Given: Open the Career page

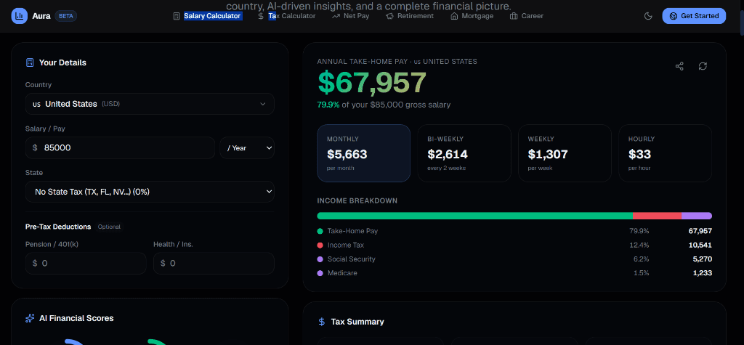Looking at the screenshot, I should click(533, 16).
